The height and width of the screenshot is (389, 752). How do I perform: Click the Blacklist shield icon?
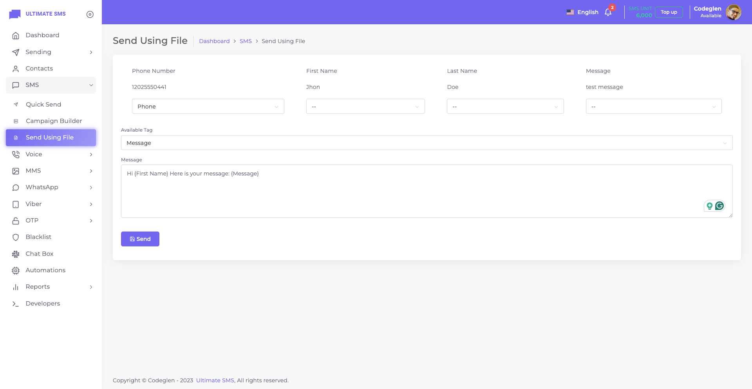click(x=16, y=237)
